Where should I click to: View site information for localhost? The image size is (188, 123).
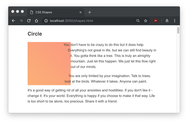pos(46,21)
